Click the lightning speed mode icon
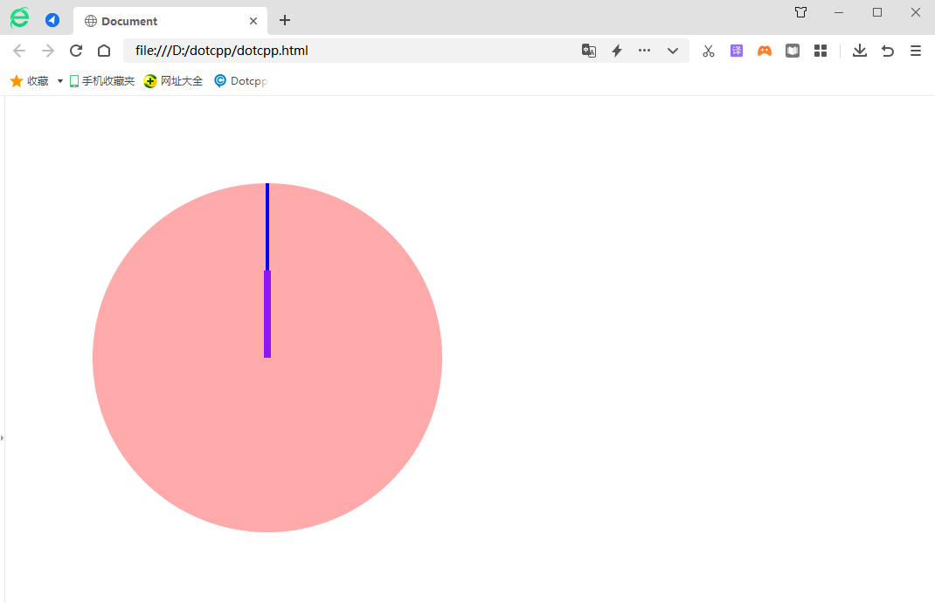The width and height of the screenshot is (935, 603). click(616, 51)
